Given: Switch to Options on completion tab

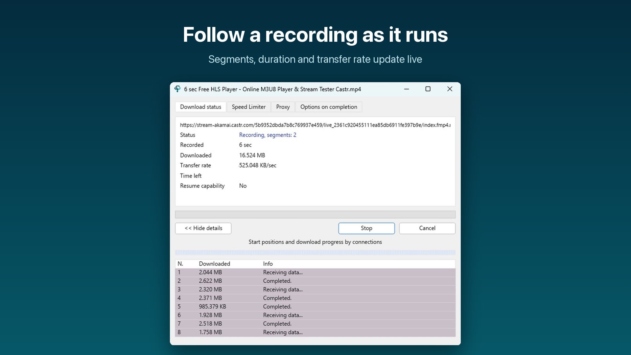Looking at the screenshot, I should 329,107.
